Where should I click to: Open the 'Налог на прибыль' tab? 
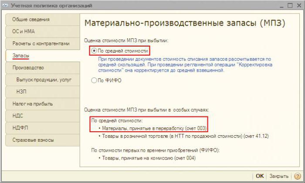click(x=42, y=104)
